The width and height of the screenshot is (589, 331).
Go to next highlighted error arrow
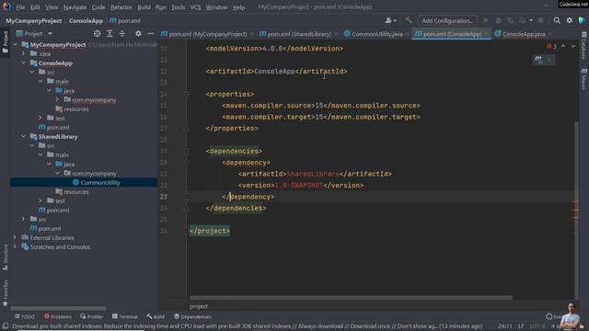[572, 46]
